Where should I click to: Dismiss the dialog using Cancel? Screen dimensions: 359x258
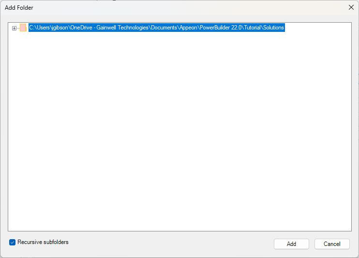coord(332,244)
